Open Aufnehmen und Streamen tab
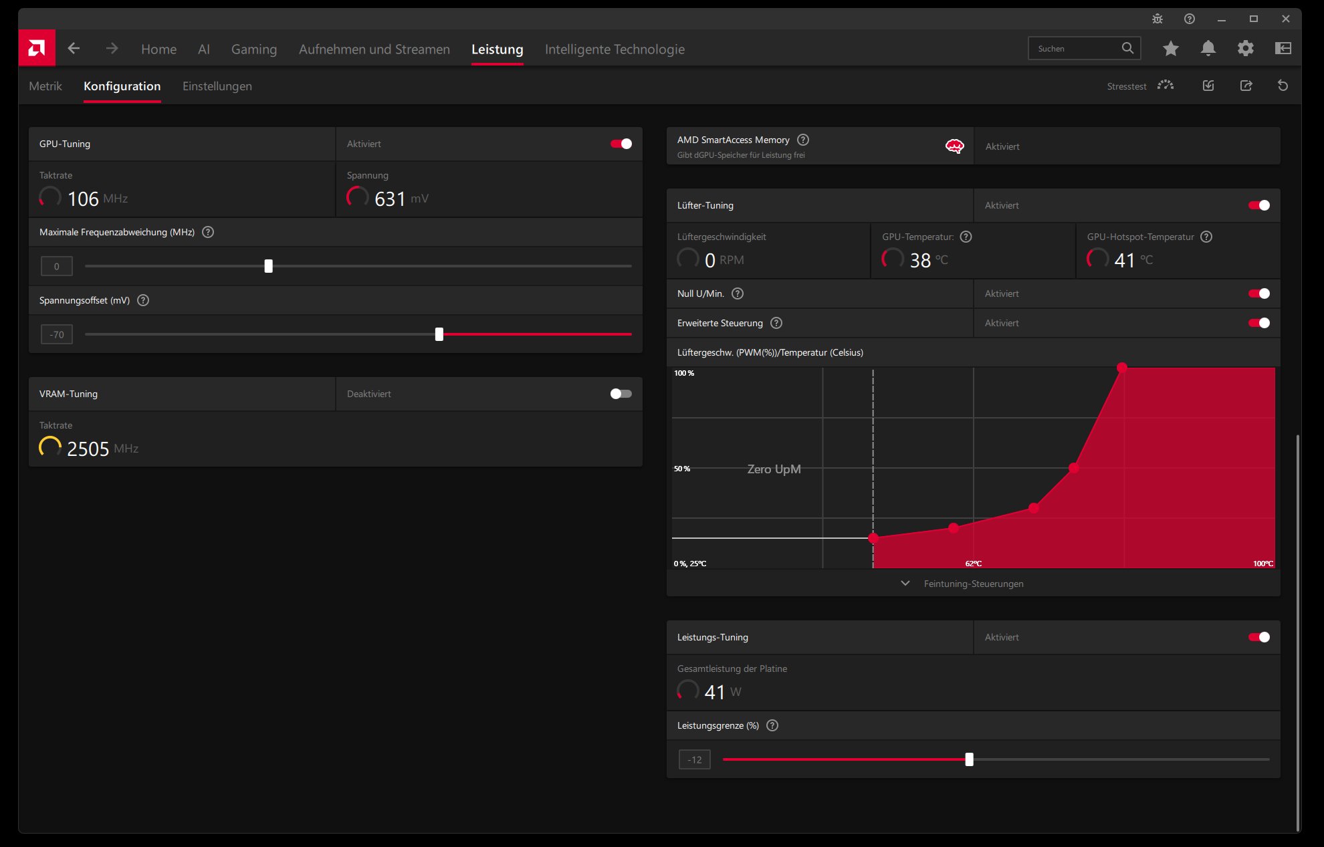The height and width of the screenshot is (847, 1324). [374, 49]
